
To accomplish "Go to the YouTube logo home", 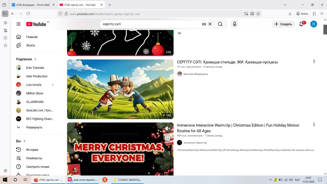I will coord(36,24).
